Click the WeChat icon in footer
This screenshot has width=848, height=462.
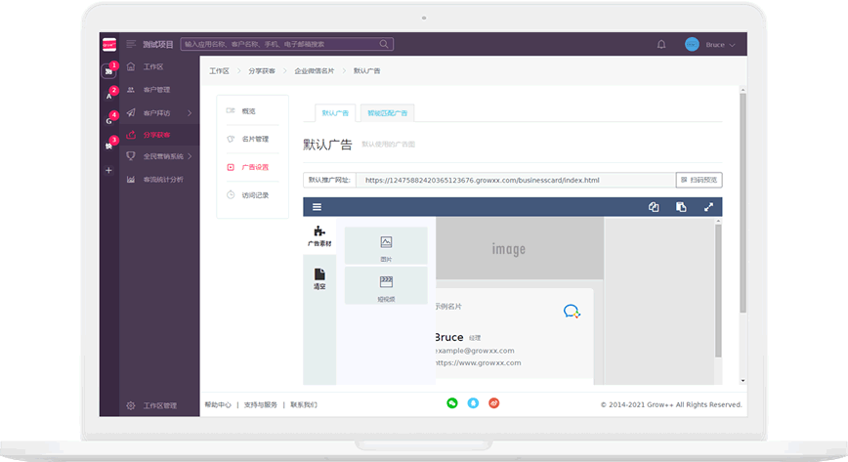coord(452,402)
